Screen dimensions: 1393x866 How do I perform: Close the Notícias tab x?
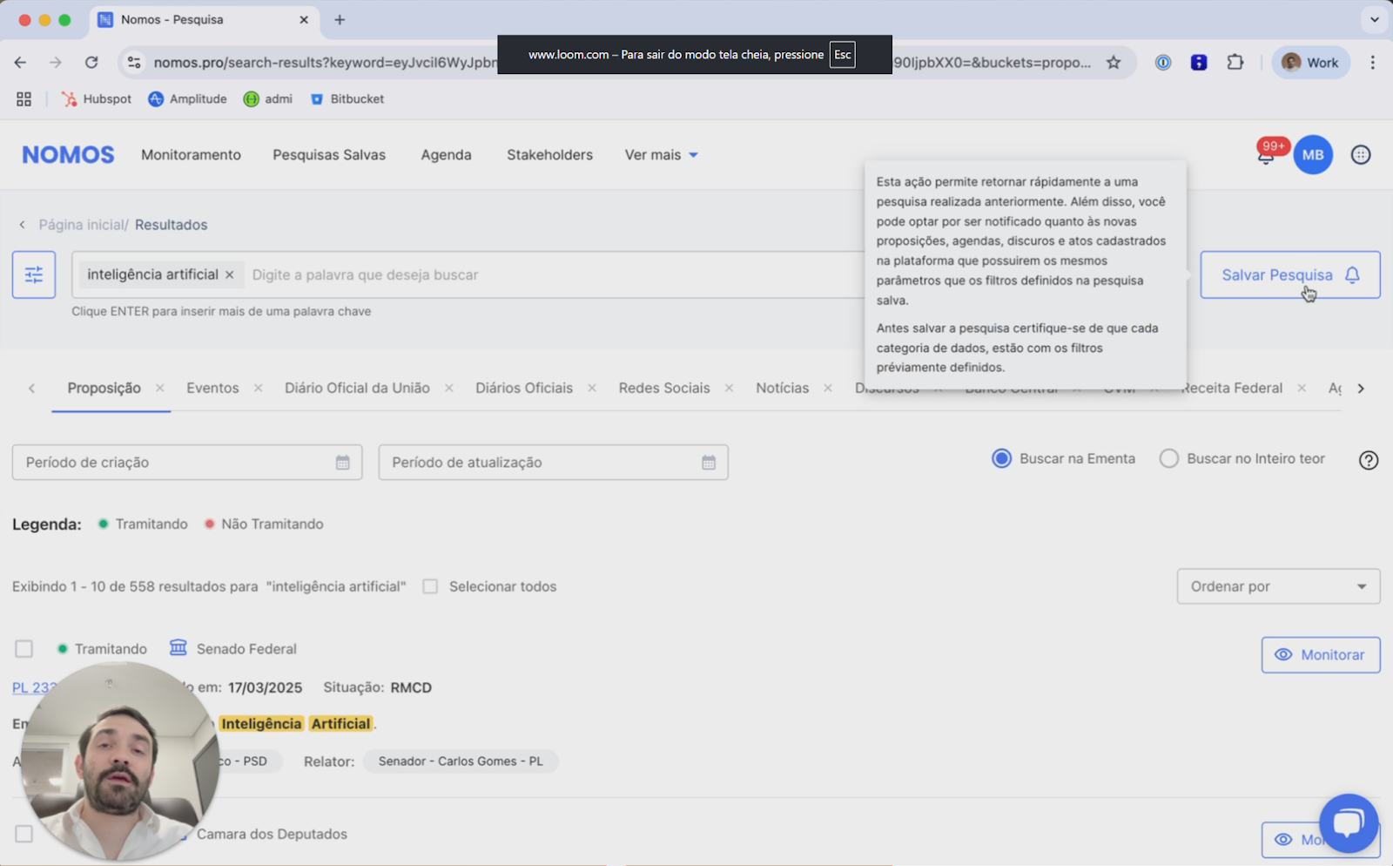(828, 388)
